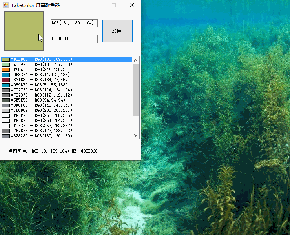Close the TakeColor window
The image size is (290, 235).
132,5
